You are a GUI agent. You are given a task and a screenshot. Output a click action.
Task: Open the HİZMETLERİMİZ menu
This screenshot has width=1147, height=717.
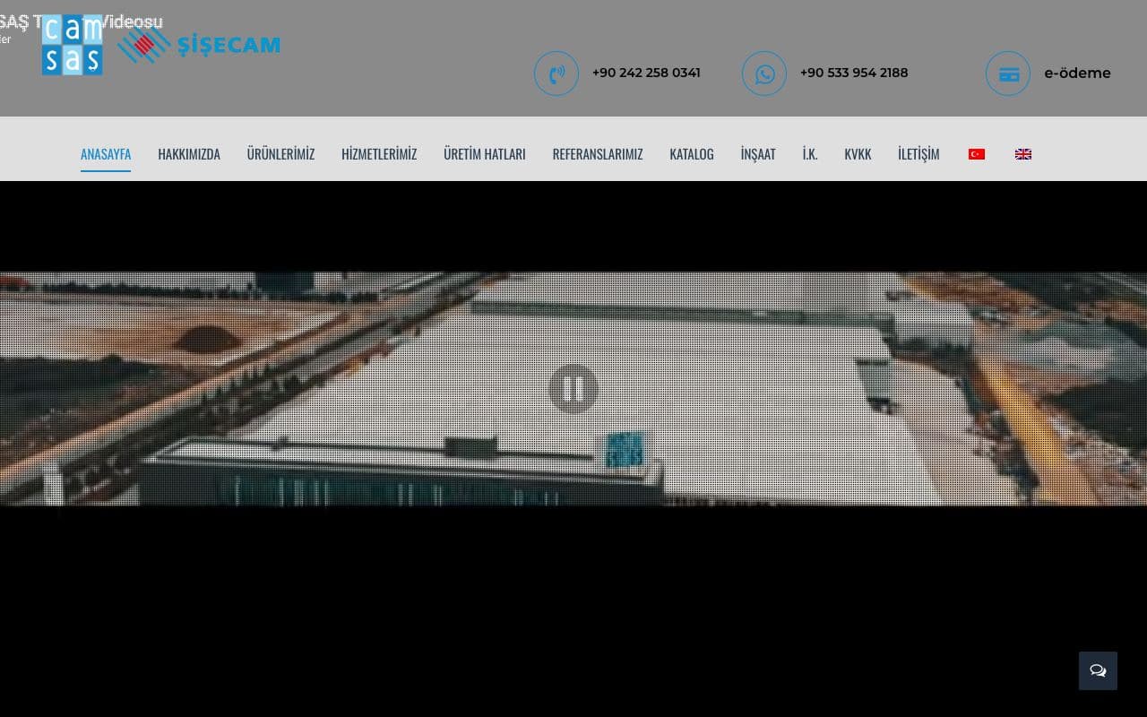[379, 154]
